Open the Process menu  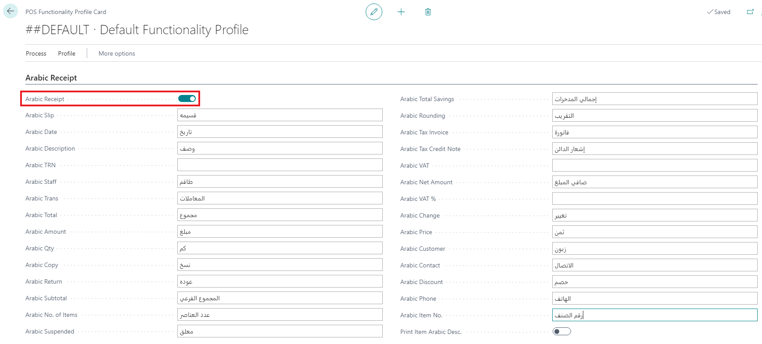[x=36, y=53]
